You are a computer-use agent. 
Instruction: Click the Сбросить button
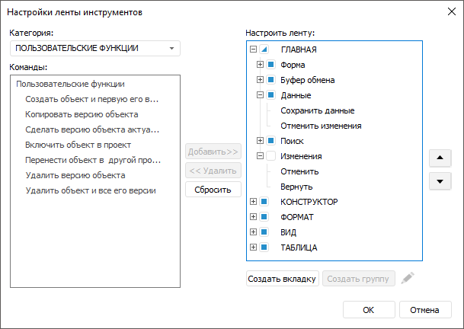(213, 189)
